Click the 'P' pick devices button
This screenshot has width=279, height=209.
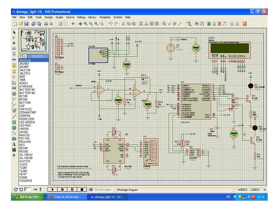click(x=21, y=56)
